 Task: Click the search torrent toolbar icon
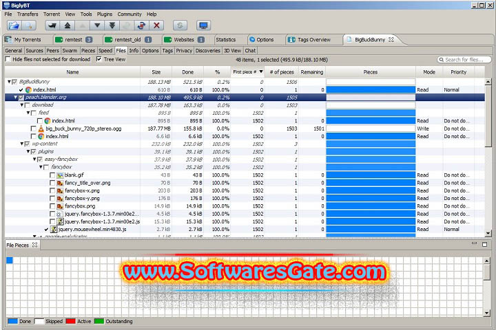click(x=29, y=25)
